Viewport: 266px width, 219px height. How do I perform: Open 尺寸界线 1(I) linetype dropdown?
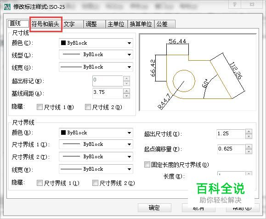tap(96, 144)
